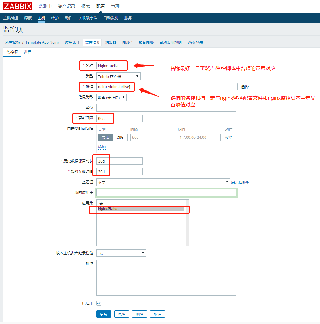The image size is (320, 324).
Task: Open the 报表 top menu
Action: pyautogui.click(x=86, y=7)
